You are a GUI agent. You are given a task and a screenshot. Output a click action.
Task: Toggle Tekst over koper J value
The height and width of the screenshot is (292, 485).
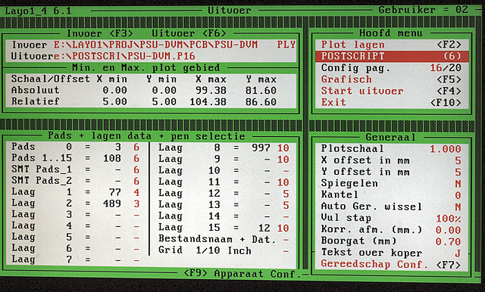click(458, 253)
